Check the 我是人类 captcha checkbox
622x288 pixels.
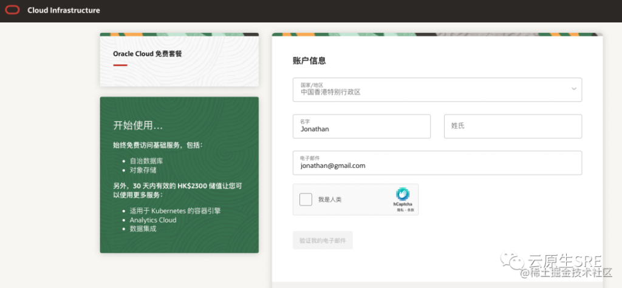(306, 199)
